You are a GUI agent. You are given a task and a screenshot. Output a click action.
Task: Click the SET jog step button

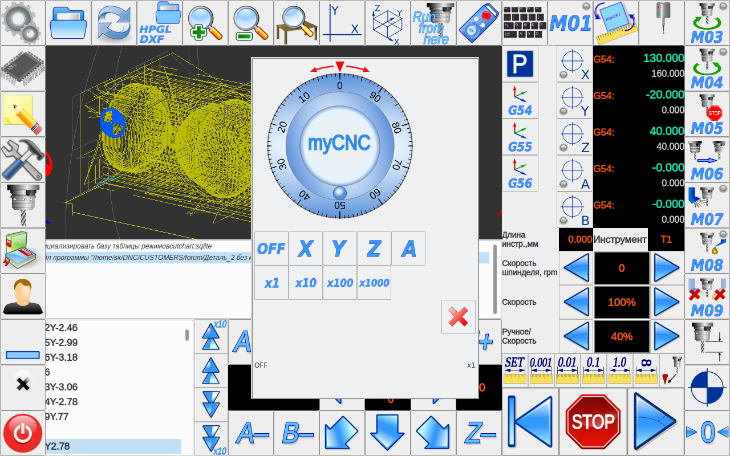point(515,370)
